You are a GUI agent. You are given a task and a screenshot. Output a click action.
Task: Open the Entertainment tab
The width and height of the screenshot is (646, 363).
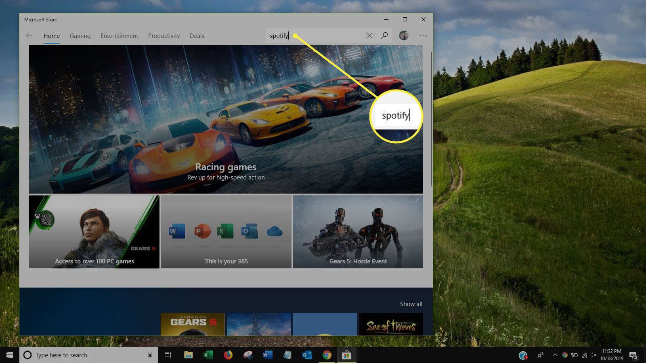[x=119, y=35]
